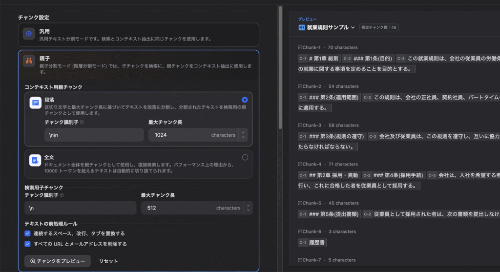Select the 段落 radio button

click(x=245, y=100)
